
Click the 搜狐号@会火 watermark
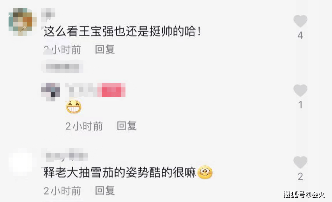[x=304, y=194]
